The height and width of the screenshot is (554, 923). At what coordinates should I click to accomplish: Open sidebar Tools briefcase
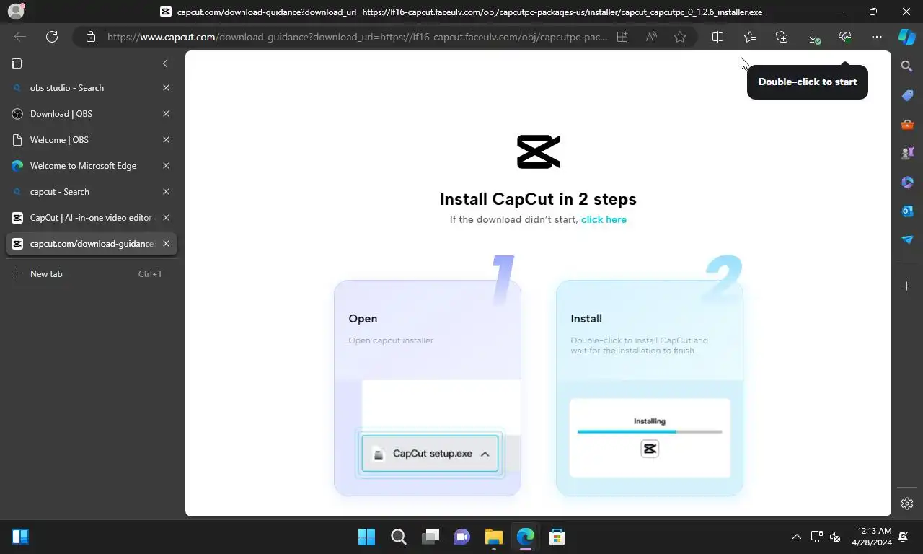pos(907,124)
